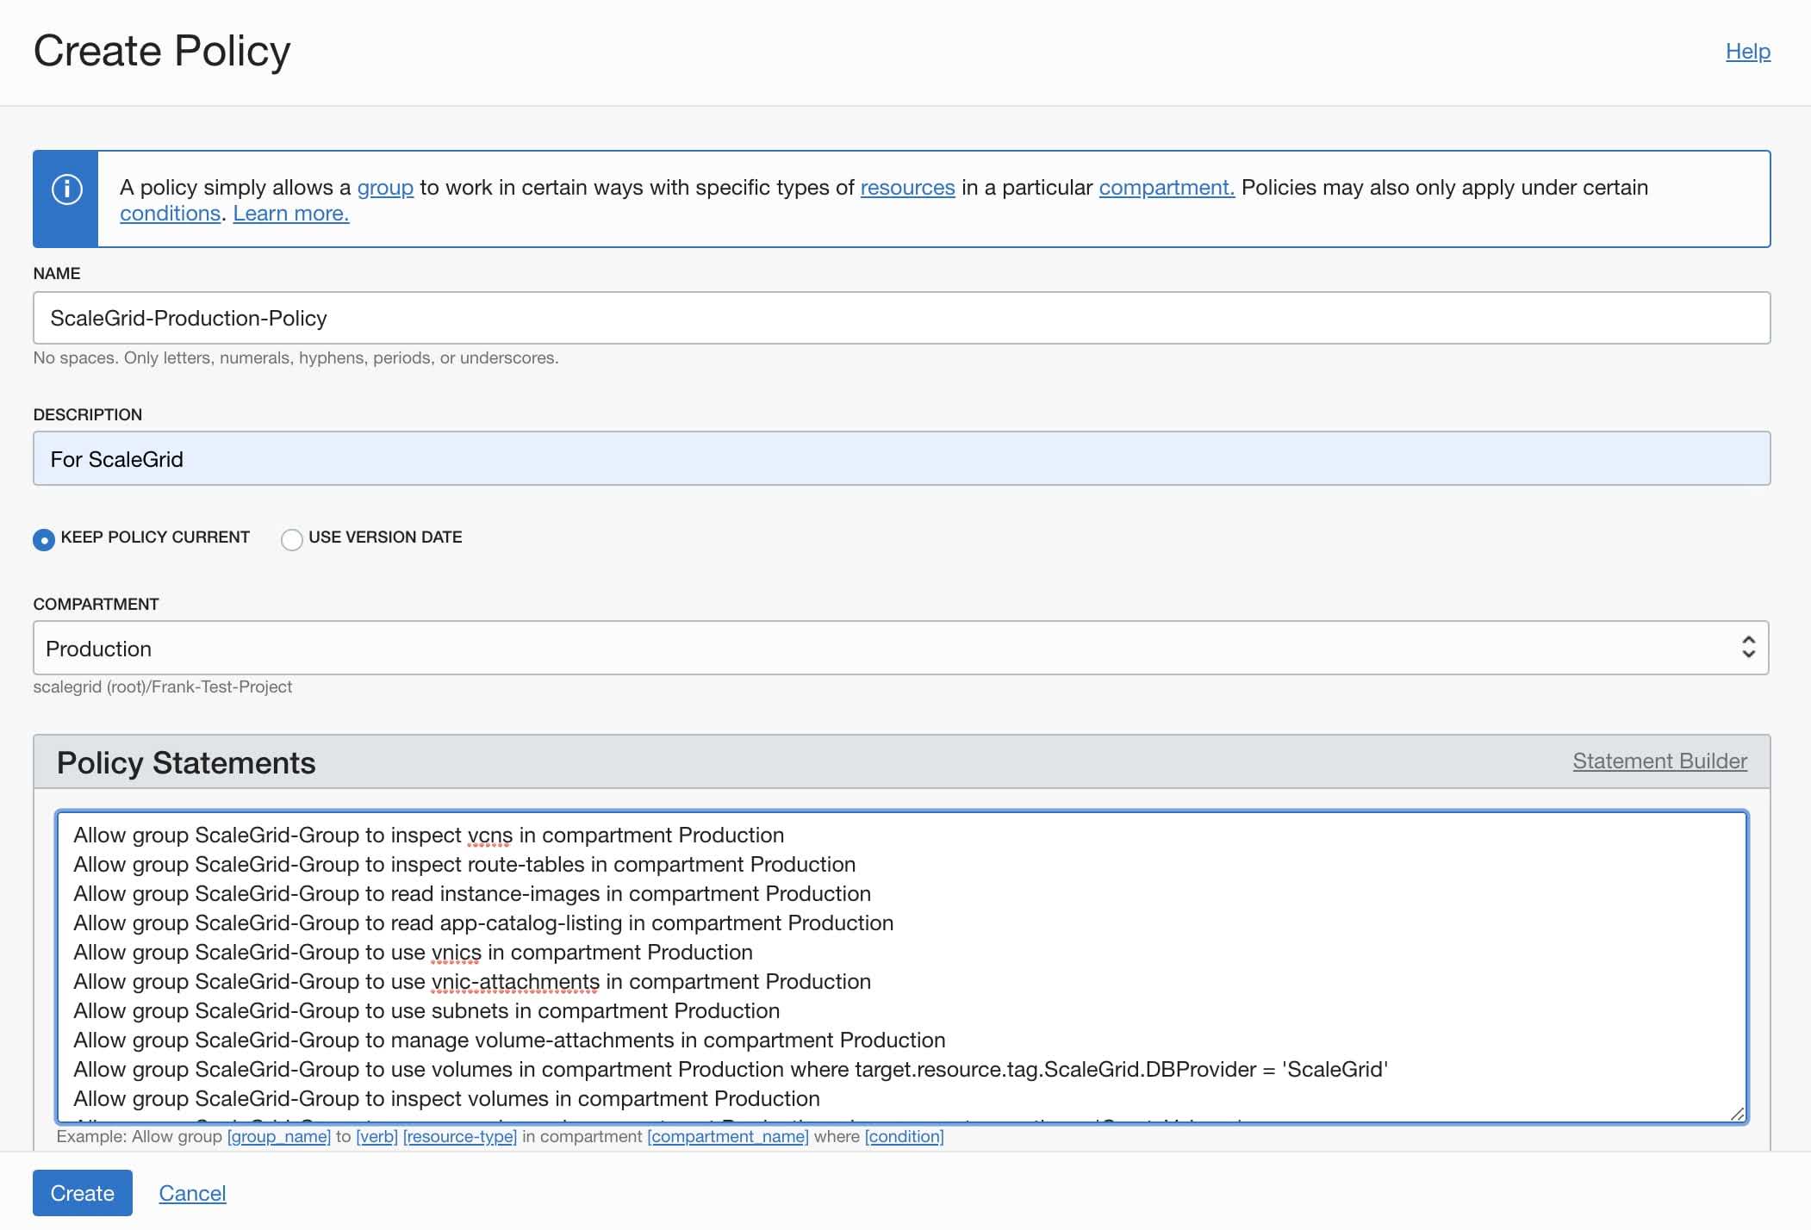1811x1230 pixels.
Task: Click the 'use subnets' statement line
Action: (426, 1011)
